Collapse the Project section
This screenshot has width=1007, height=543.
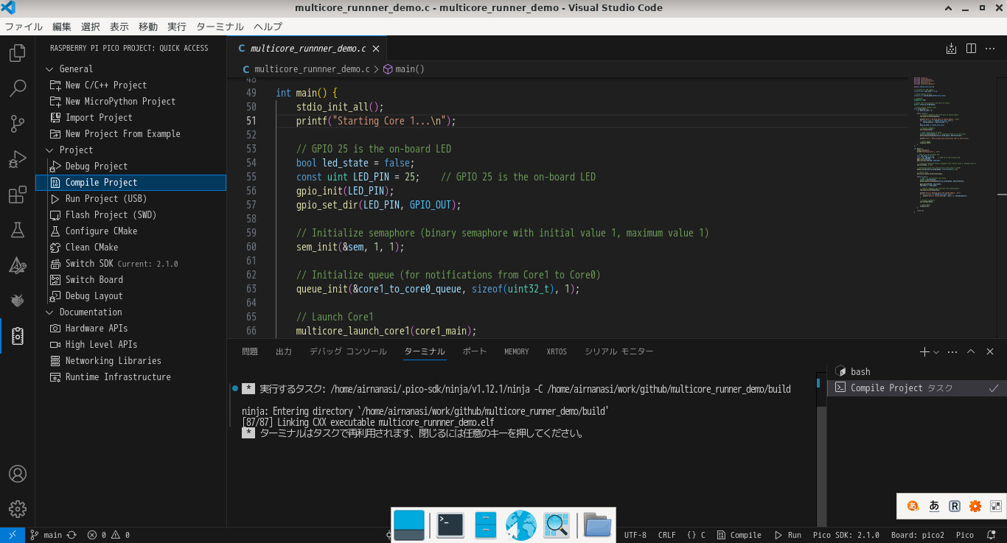130,150
